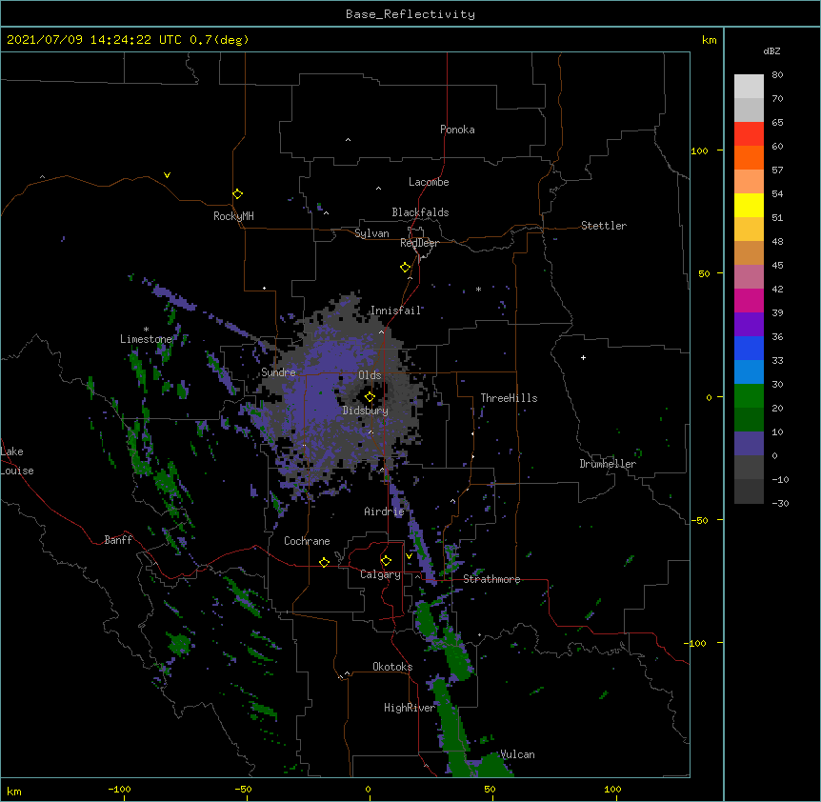Click the RedDeer city label
This screenshot has height=802, width=821.
tap(419, 243)
